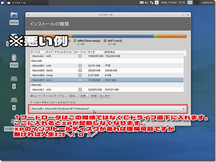Sort by the タイプ column header
Image resolution: width=216 pixels, height=162 pixels.
coord(49,52)
